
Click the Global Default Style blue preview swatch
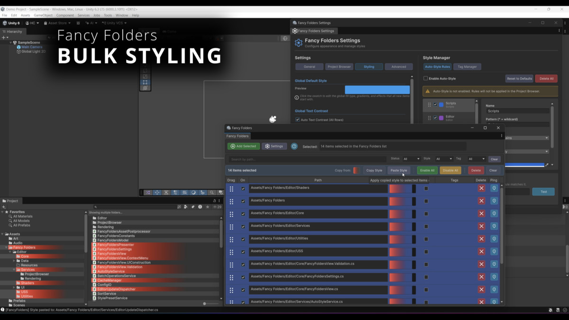(x=377, y=90)
